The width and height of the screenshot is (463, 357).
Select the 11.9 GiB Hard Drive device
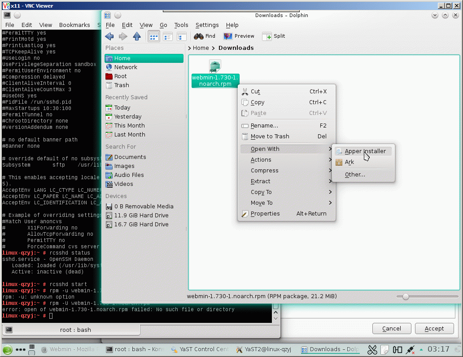point(141,216)
